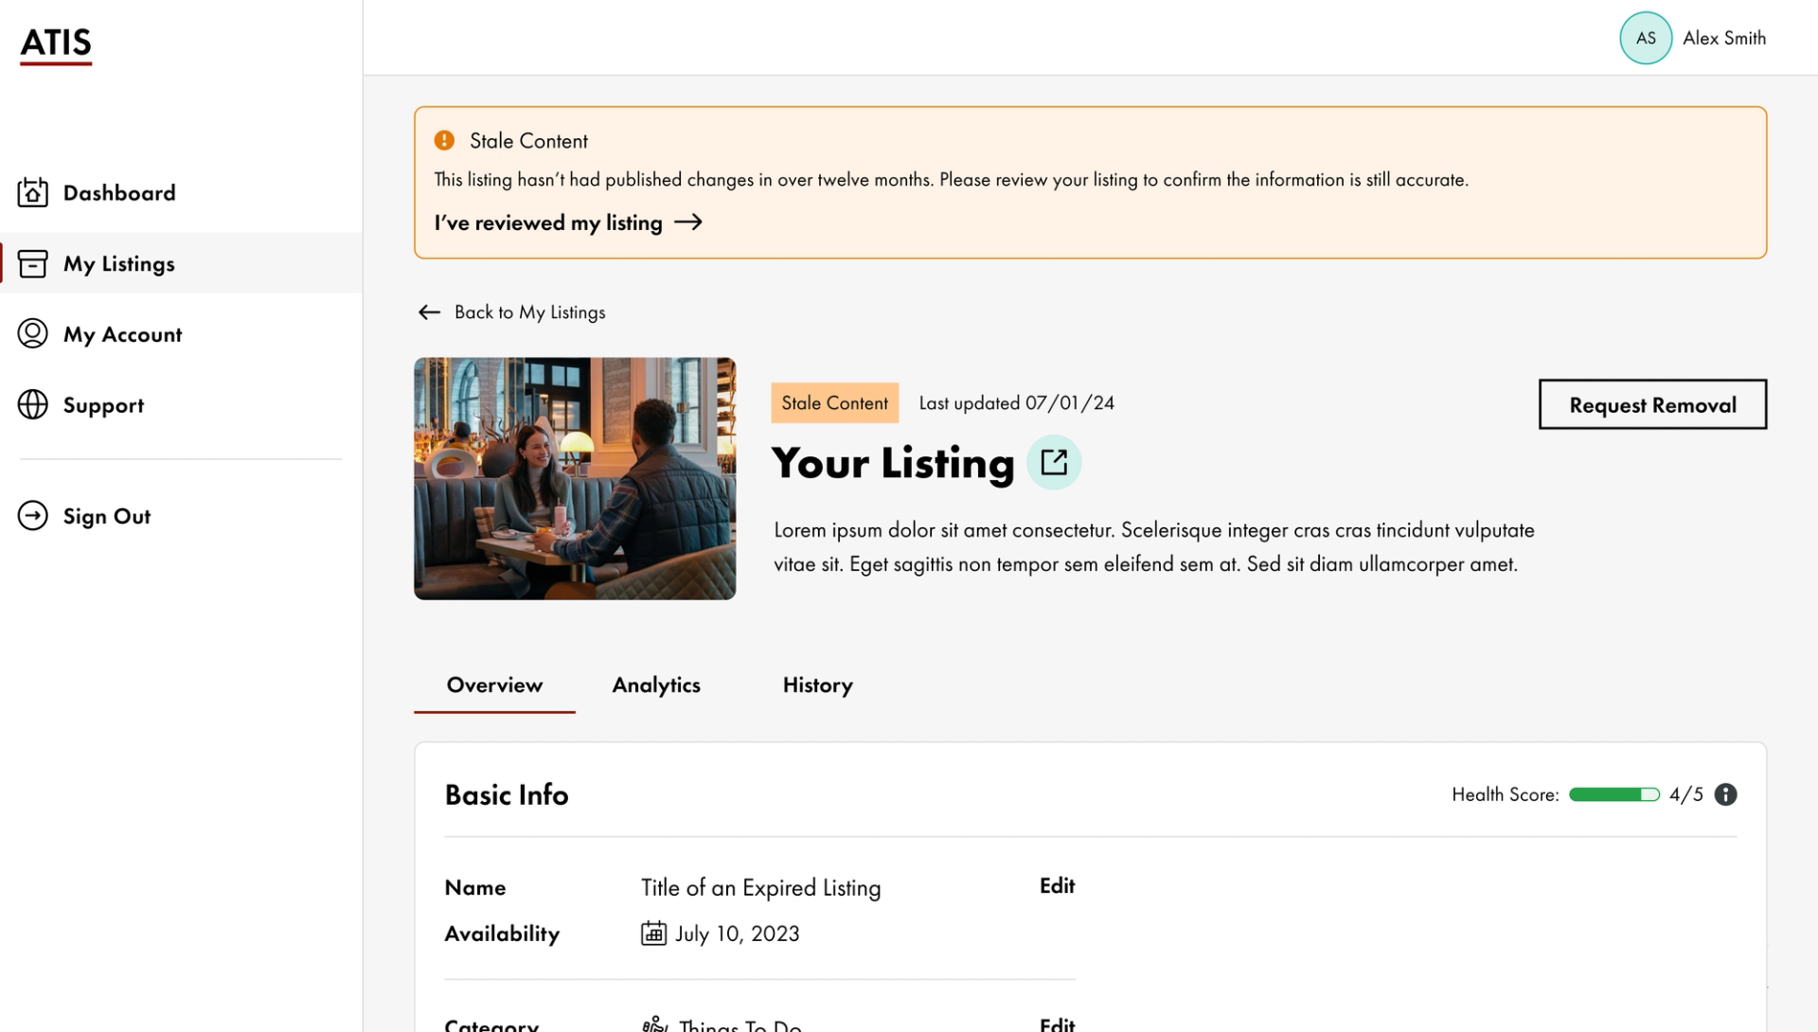
Task: Switch to the Analytics tab
Action: click(656, 685)
